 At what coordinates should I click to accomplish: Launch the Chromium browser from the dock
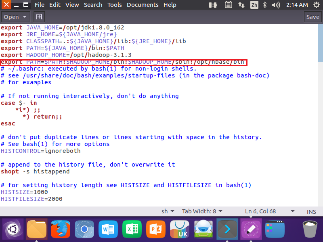point(84,229)
